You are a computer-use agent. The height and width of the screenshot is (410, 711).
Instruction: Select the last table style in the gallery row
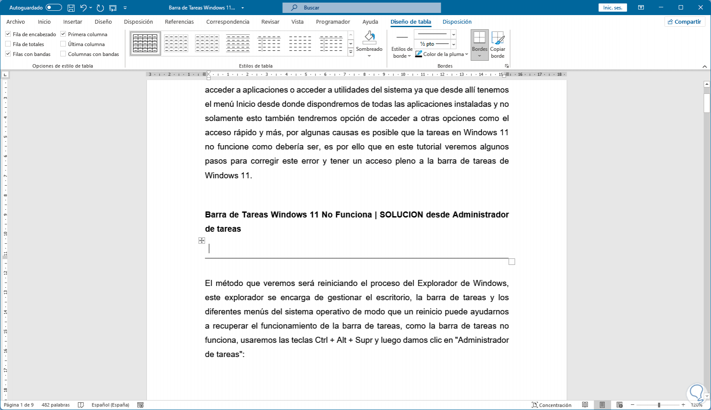(x=331, y=43)
